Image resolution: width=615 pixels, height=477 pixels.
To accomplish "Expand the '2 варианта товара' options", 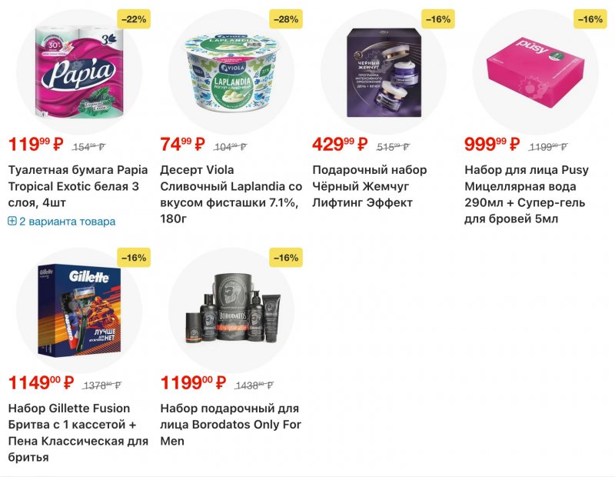I will tap(67, 222).
